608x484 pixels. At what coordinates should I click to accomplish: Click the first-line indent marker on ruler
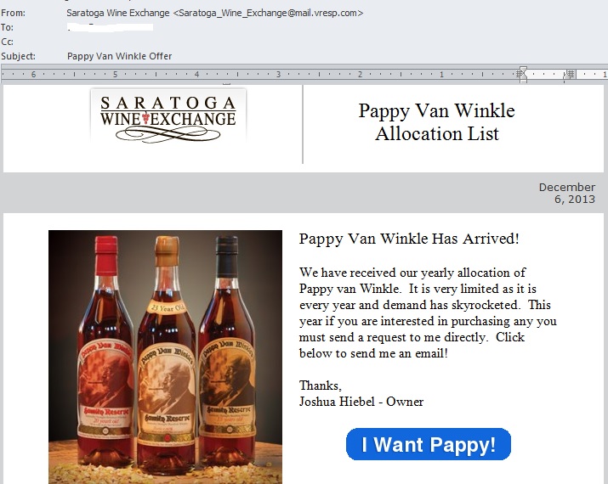pos(523,70)
